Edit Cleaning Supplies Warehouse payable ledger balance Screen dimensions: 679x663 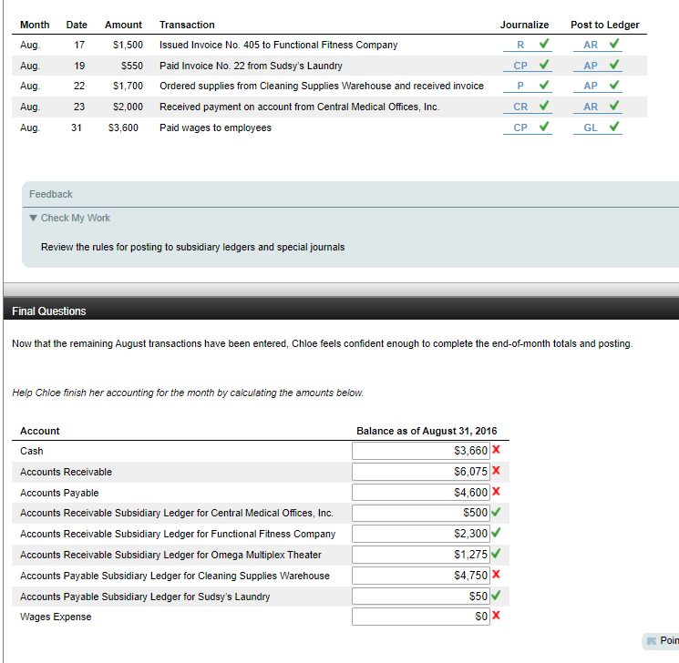pyautogui.click(x=420, y=576)
